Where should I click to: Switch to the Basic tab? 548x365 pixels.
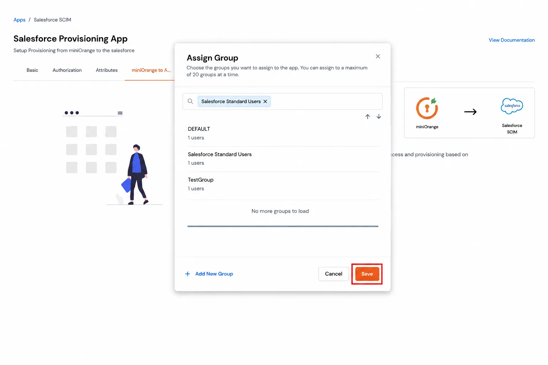tap(32, 70)
